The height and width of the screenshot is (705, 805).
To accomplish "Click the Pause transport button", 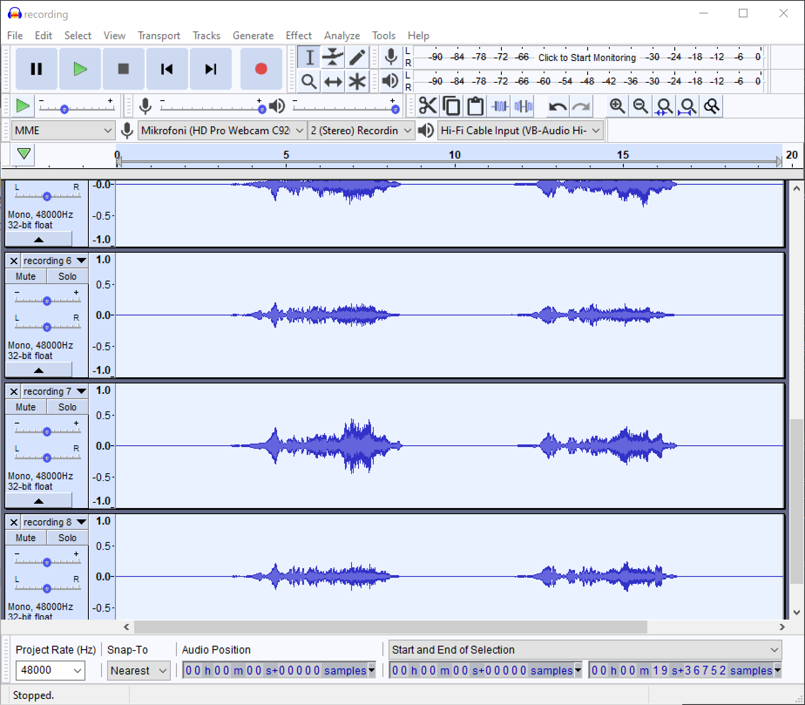I will tap(37, 69).
